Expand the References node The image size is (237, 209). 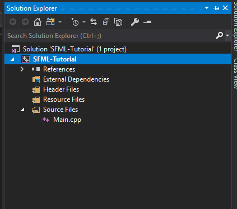tap(22, 69)
